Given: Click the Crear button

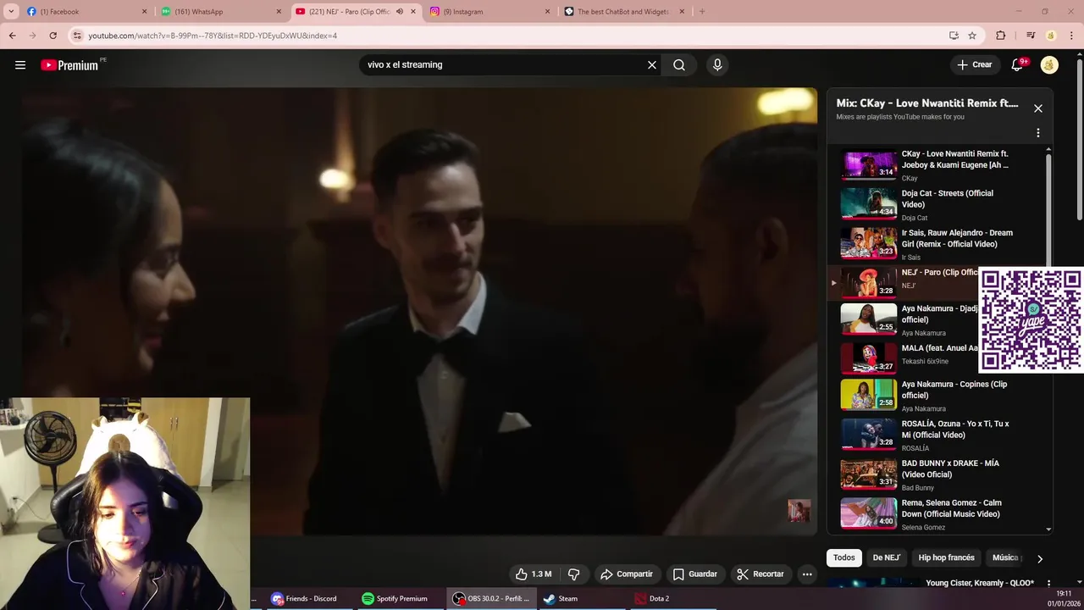Looking at the screenshot, I should click(974, 65).
